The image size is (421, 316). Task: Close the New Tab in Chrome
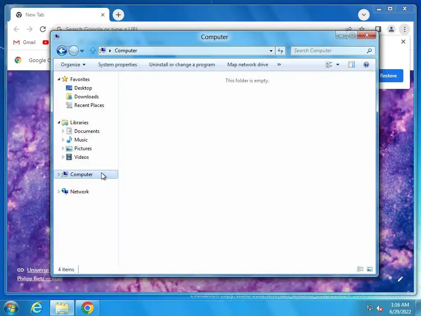click(x=102, y=15)
